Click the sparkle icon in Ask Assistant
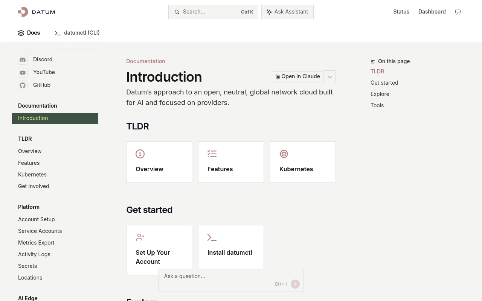482x301 pixels. tap(269, 12)
